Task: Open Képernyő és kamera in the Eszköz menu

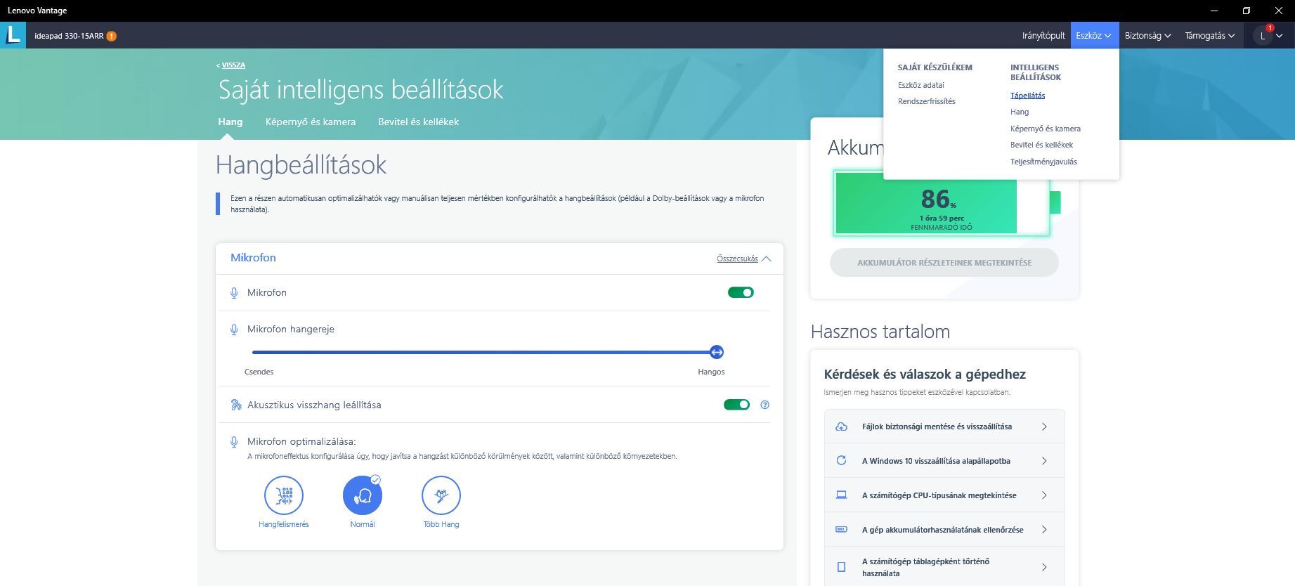Action: tap(1046, 129)
